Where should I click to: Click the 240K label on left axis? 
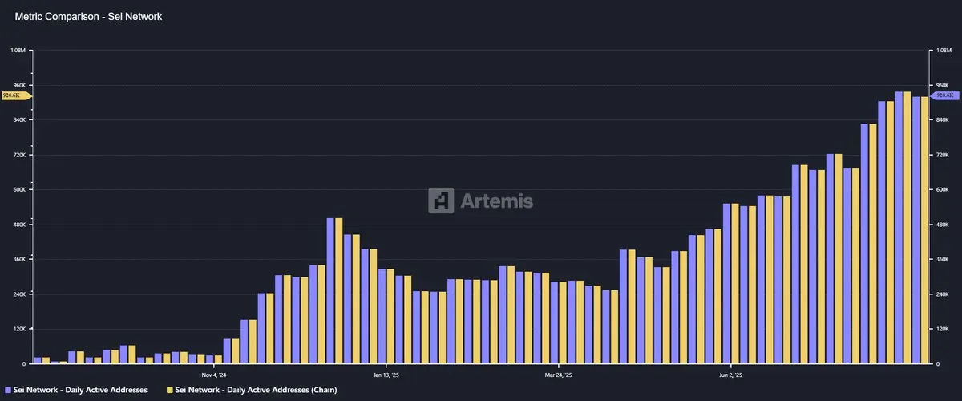[x=21, y=294]
